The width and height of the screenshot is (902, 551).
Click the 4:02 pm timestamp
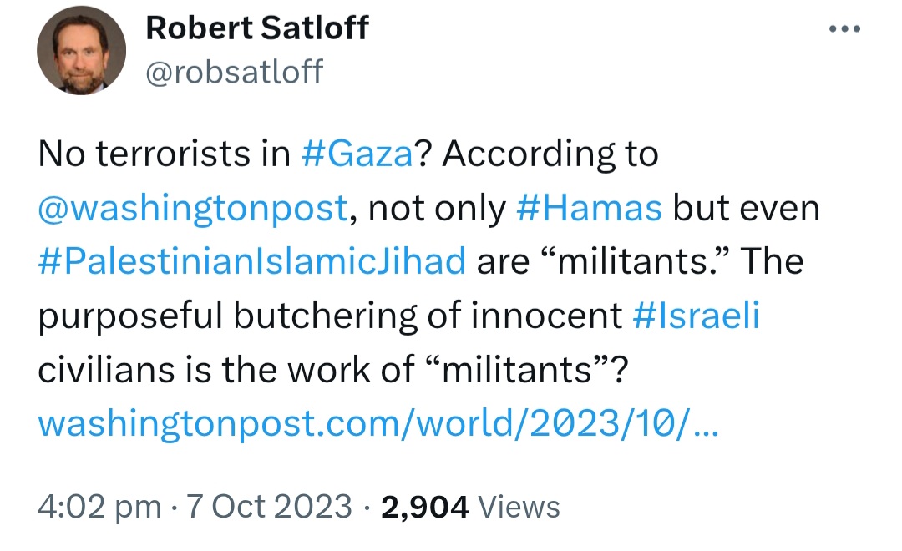pos(99,506)
